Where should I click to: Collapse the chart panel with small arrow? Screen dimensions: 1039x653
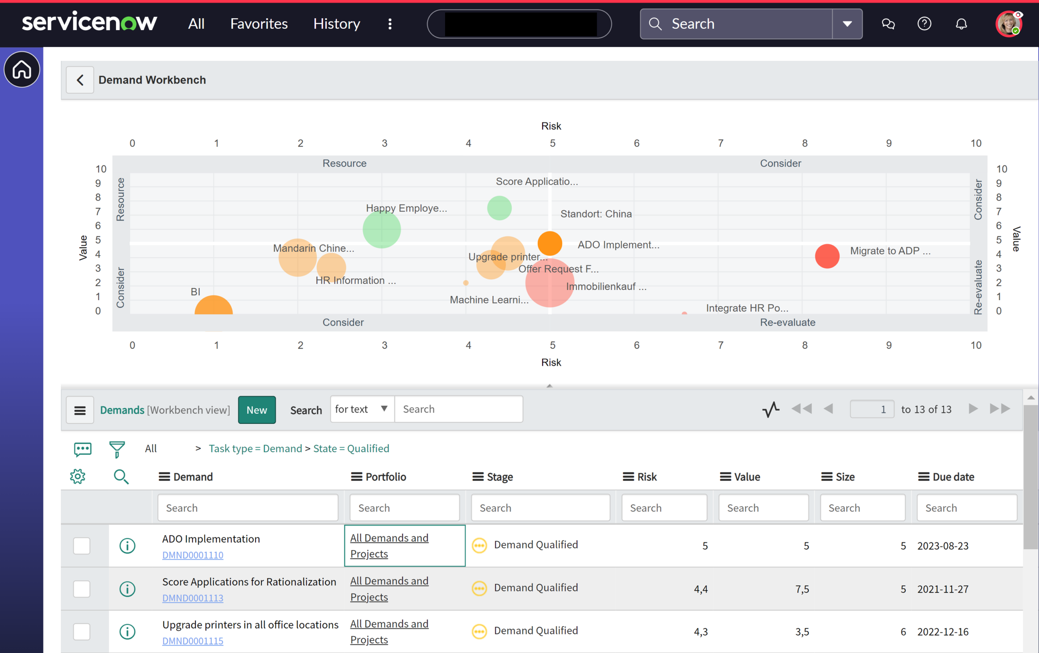coord(549,386)
